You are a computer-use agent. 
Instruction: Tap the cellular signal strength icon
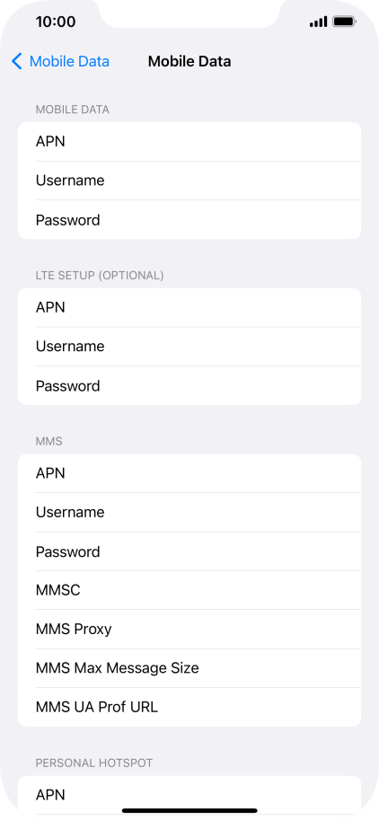(x=318, y=22)
